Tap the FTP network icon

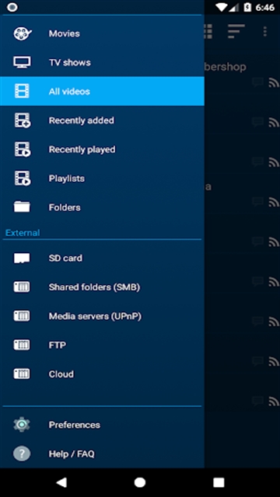[22, 345]
